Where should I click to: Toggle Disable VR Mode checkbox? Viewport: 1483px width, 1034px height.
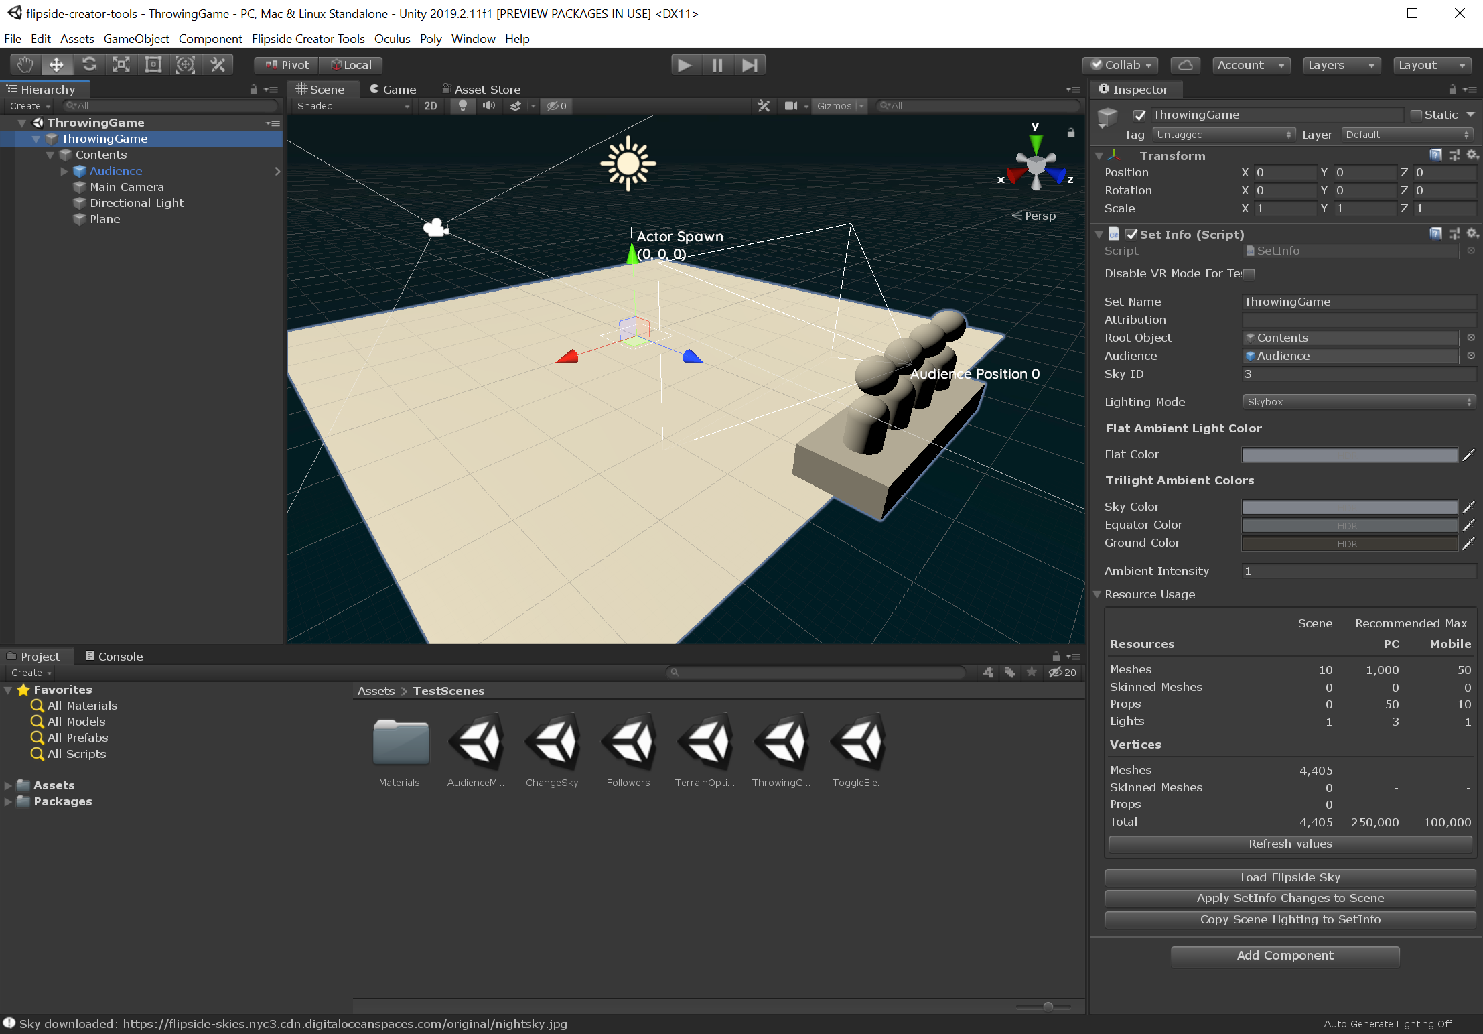point(1249,273)
